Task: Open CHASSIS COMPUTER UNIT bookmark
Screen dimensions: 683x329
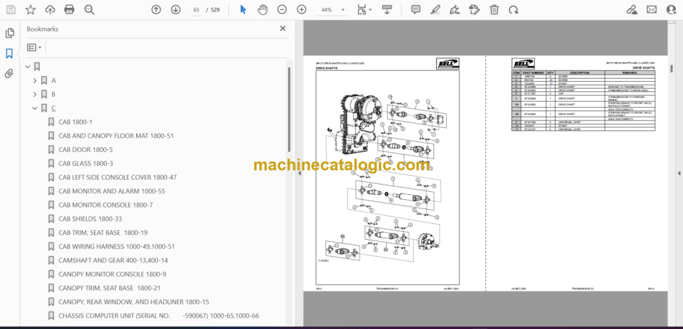Action: (159, 316)
